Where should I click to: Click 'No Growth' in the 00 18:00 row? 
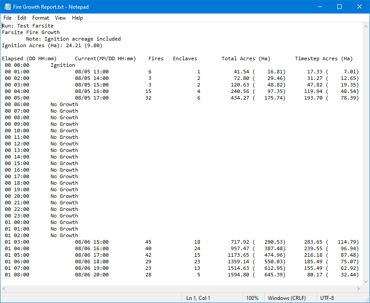[x=64, y=183]
